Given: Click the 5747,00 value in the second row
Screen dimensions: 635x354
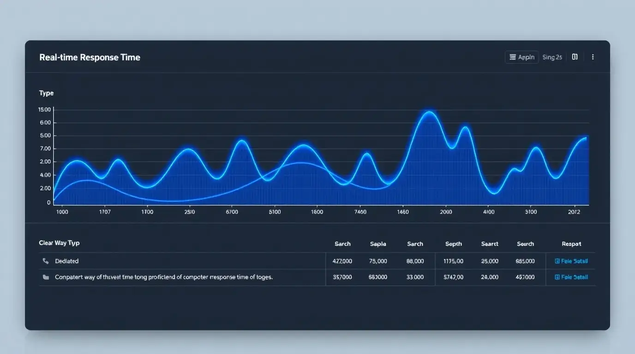Looking at the screenshot, I should [x=453, y=277].
